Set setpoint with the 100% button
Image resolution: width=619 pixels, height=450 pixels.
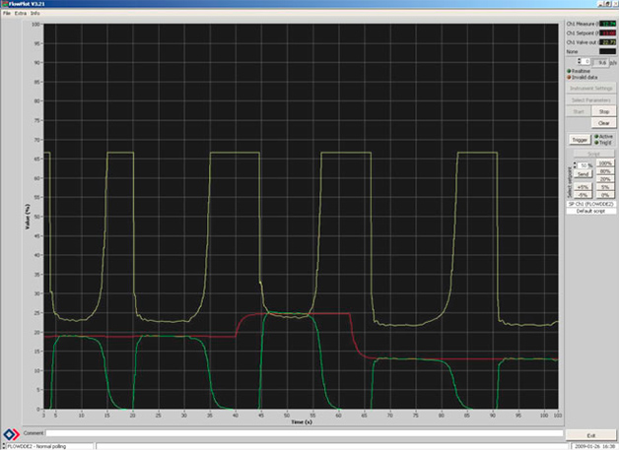(605, 163)
